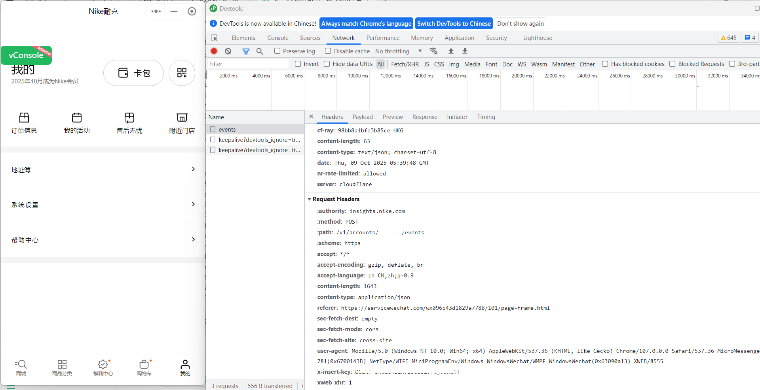Open network conditions wifi icon
The height and width of the screenshot is (390, 760).
click(433, 51)
